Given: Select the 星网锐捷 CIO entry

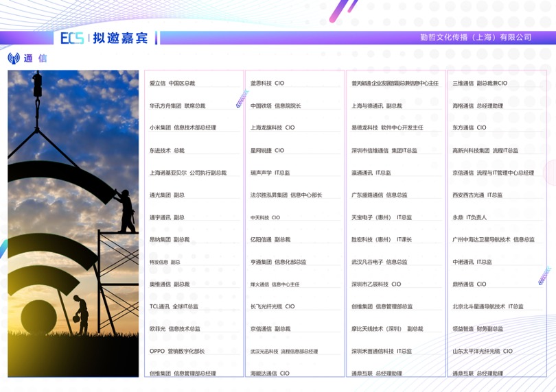Looking at the screenshot, I should 268,150.
